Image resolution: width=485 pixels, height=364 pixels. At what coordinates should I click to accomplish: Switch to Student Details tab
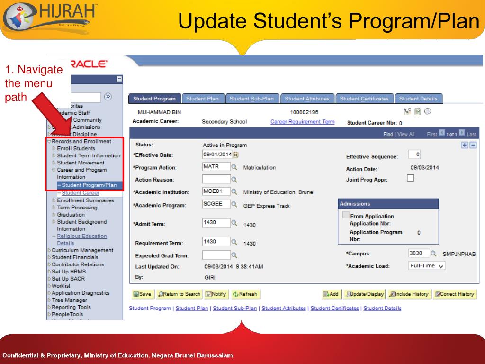419,99
